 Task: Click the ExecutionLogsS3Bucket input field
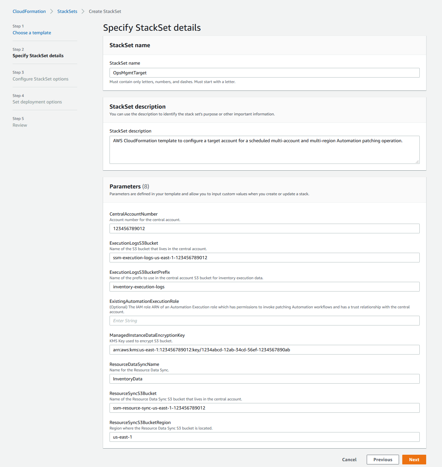tap(264, 258)
